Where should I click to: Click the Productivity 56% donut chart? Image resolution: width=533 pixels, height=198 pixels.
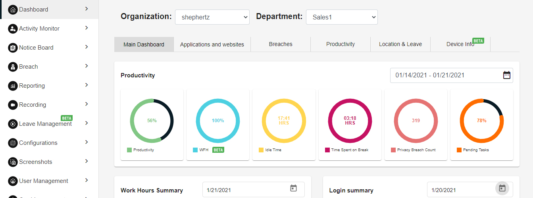click(152, 121)
